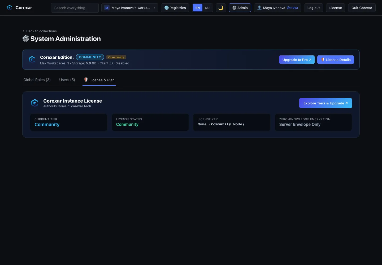The image size is (382, 265).
Task: Toggle dark mode moon icon
Action: pos(221,8)
